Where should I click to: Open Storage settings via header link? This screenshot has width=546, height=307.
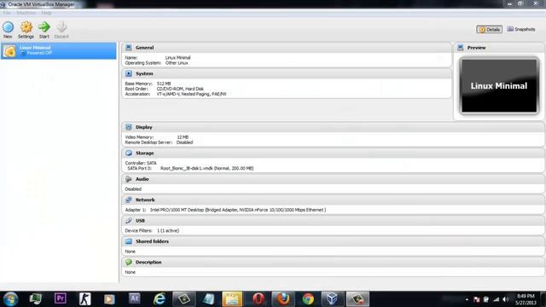[144, 153]
